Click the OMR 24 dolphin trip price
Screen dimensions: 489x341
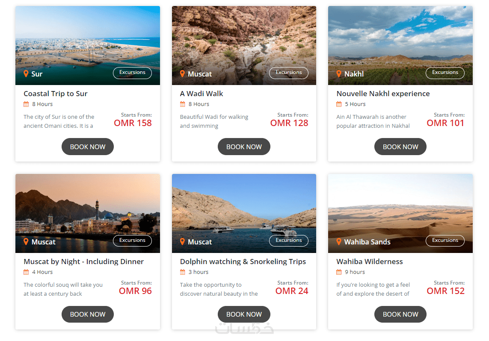point(292,291)
